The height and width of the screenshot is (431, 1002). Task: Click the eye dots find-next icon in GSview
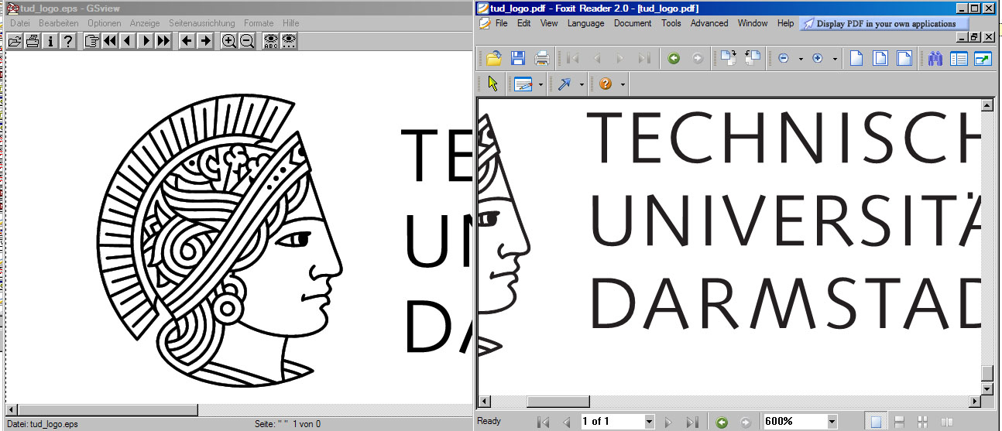click(x=289, y=41)
